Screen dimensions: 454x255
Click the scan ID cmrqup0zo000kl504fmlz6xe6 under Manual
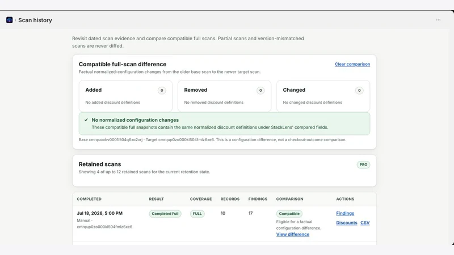[104, 227]
